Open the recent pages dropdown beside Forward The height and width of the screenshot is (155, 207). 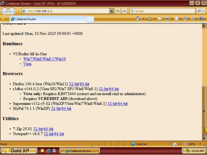18,11
